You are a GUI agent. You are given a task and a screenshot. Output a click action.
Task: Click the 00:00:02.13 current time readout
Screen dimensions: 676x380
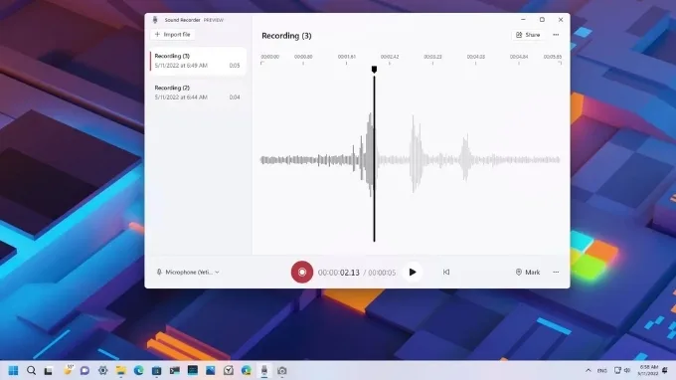[338, 273]
